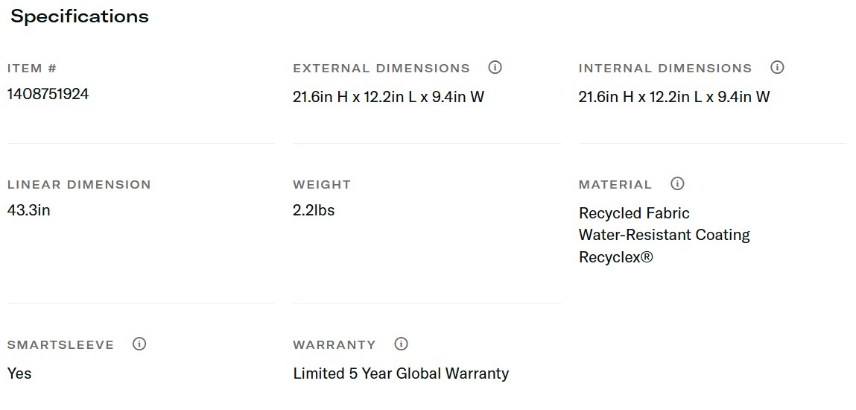Click the WARRANTY label

click(335, 345)
